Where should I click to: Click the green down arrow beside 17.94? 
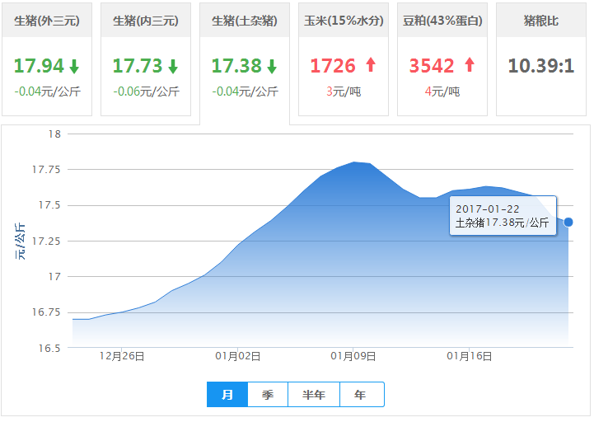pos(74,67)
